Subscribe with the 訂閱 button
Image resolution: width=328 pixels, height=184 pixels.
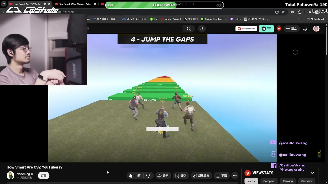(44, 176)
